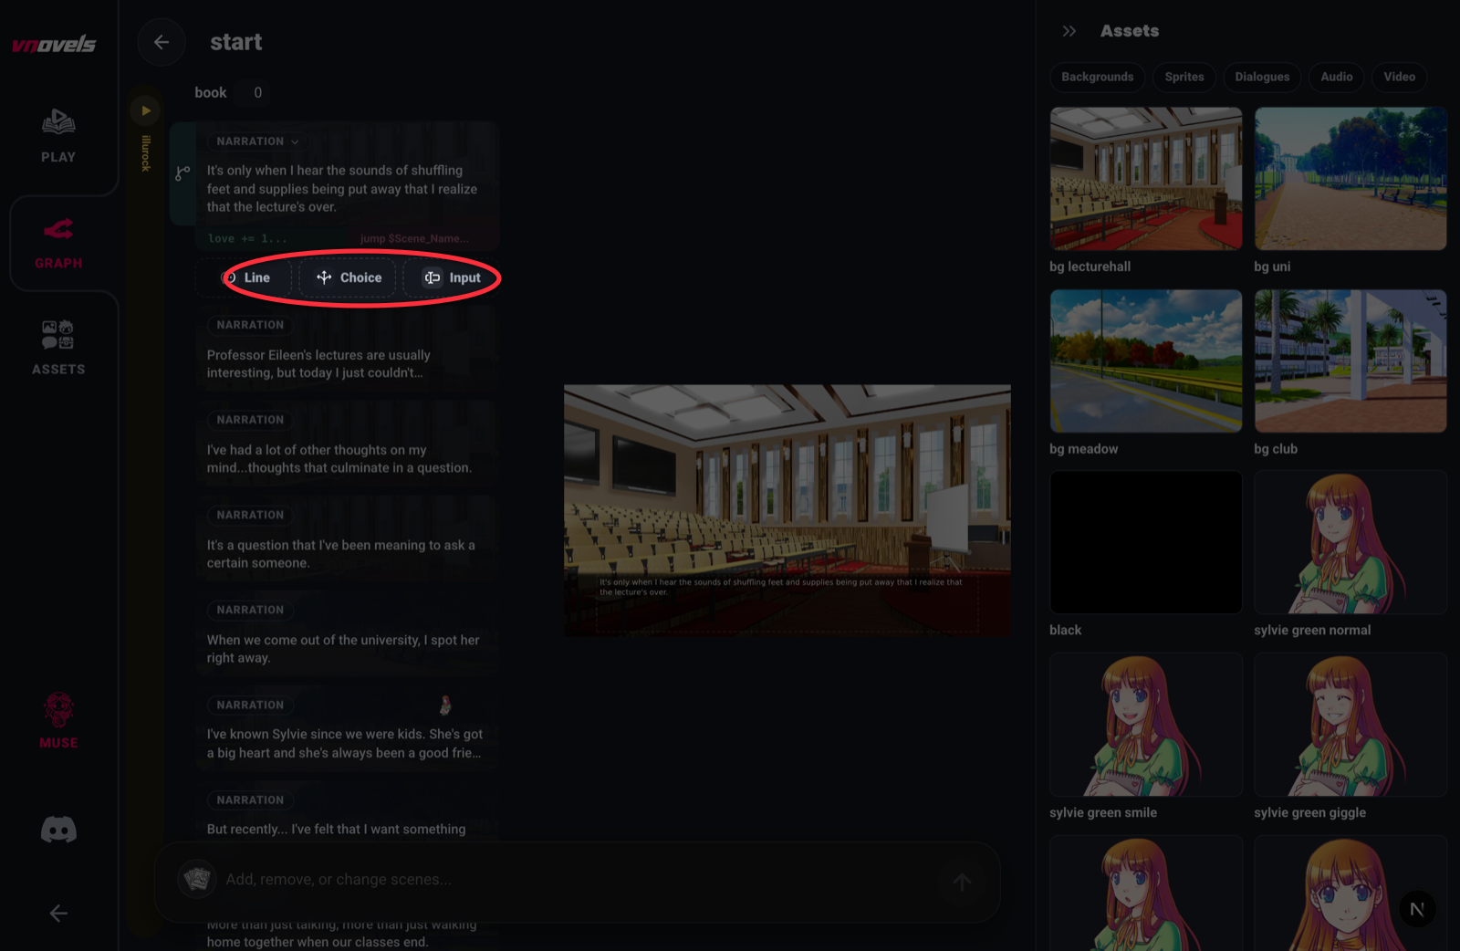Select the sylvie green smile sprite
1460x951 pixels.
(1146, 725)
